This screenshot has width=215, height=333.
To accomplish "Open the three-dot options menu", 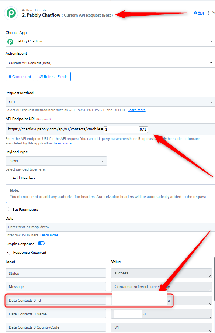I will (x=208, y=13).
